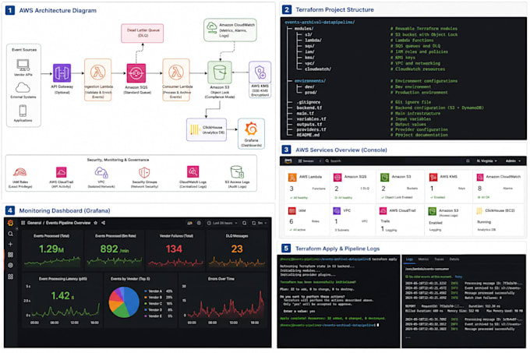Open the AWS Lambda service card icon
The width and height of the screenshot is (530, 353).
292,178
